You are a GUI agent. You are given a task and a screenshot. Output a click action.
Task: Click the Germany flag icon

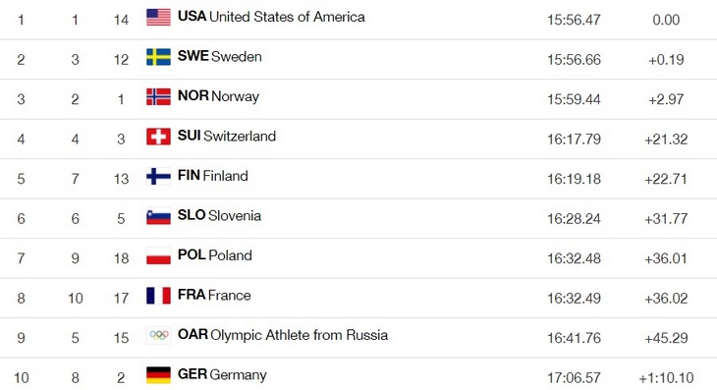point(158,375)
